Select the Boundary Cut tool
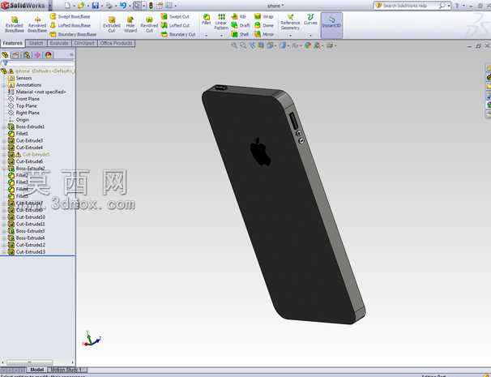The image size is (491, 377). pos(178,34)
